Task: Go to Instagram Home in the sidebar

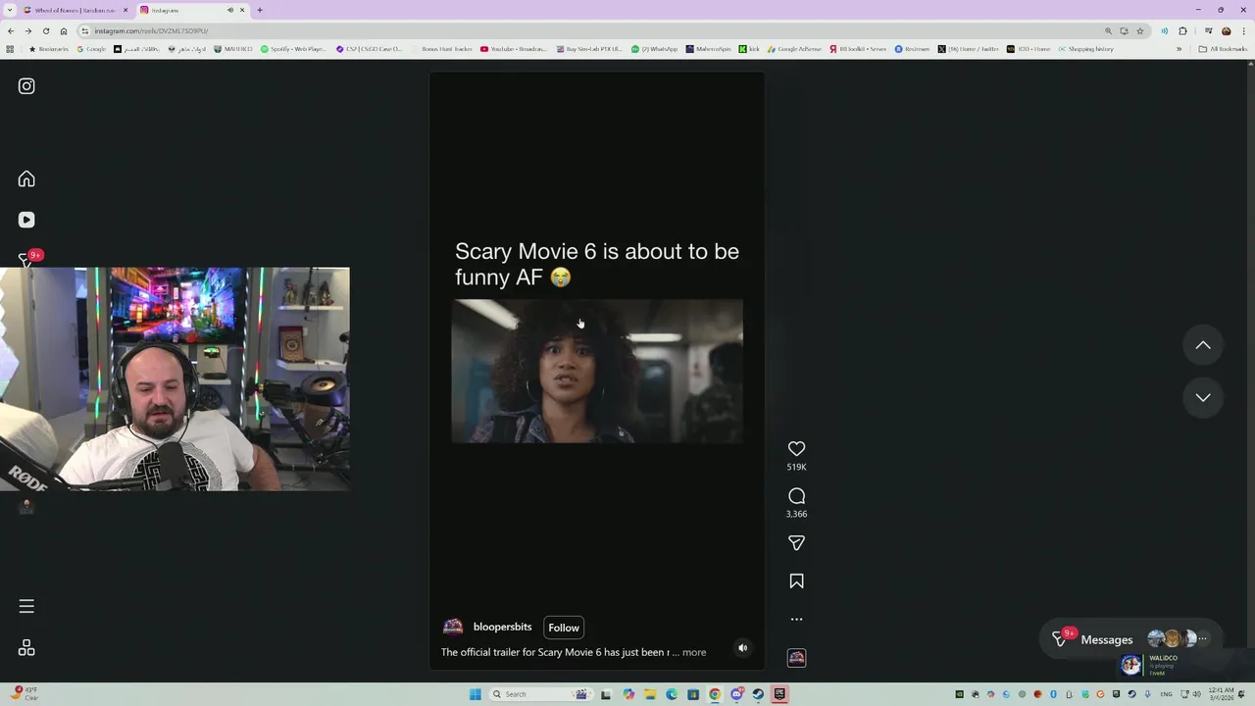Action: click(26, 178)
